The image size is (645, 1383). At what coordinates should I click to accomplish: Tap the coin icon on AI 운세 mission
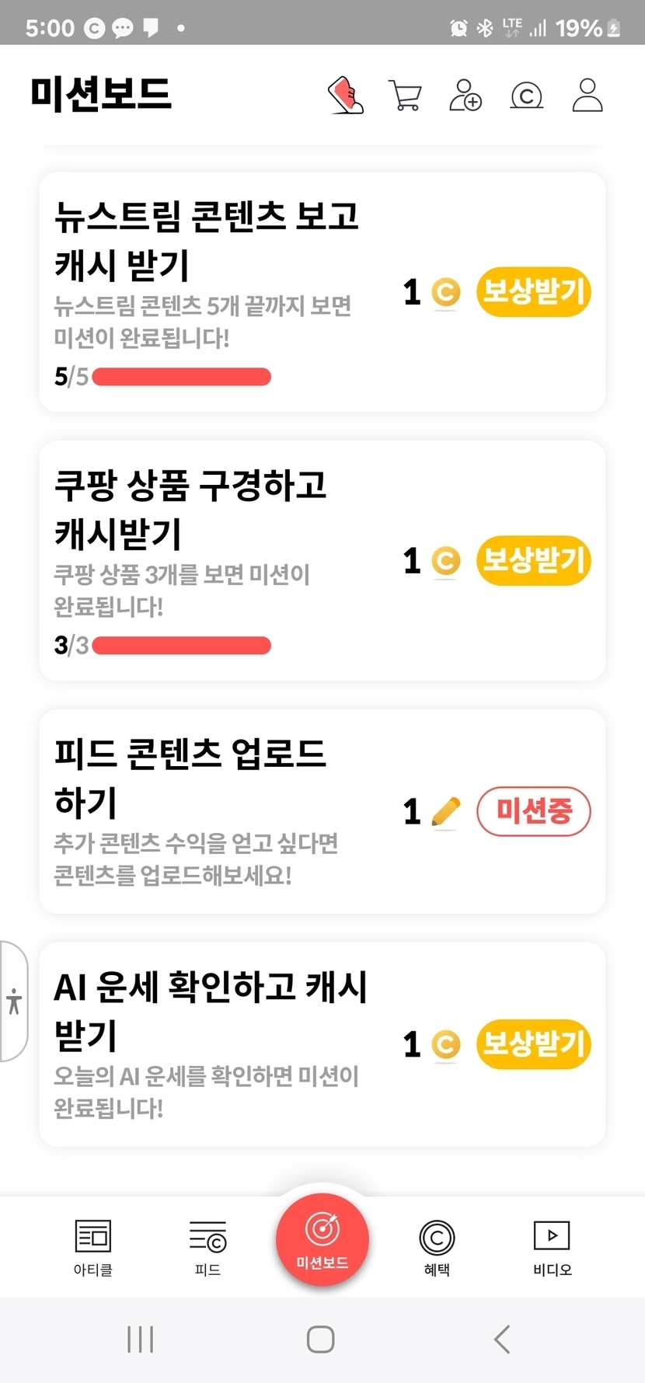pyautogui.click(x=446, y=1044)
